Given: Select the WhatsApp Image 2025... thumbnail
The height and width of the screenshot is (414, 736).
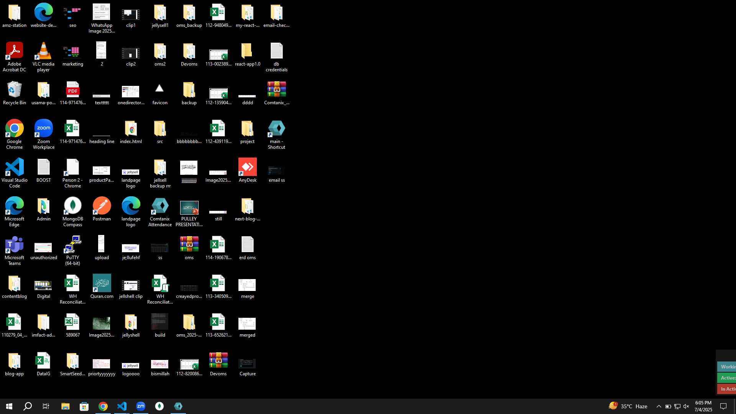Looking at the screenshot, I should coord(102,18).
